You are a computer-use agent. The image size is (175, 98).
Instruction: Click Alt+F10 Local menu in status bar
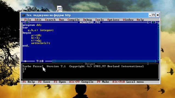(128, 82)
